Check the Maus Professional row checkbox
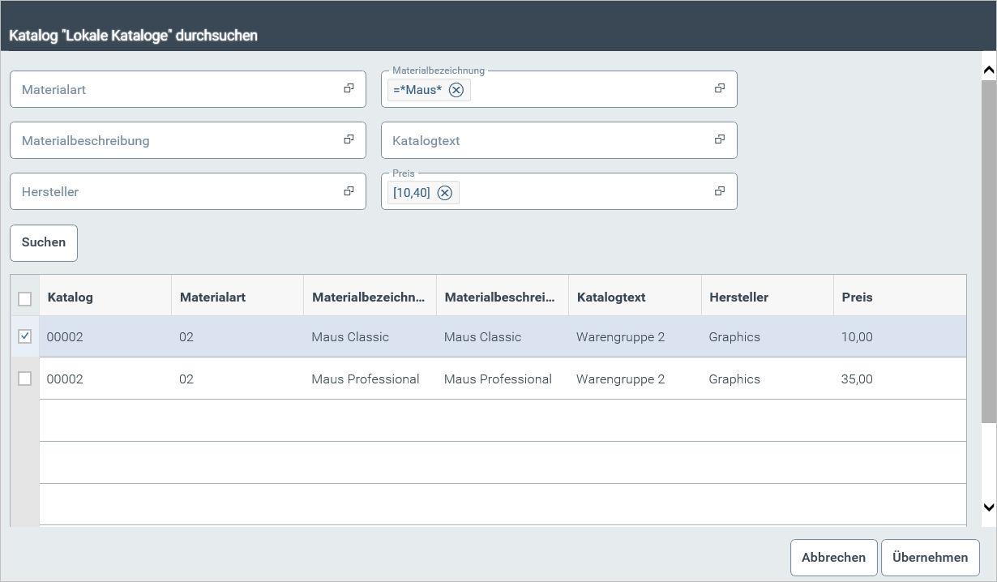This screenshot has height=582, width=997. (x=25, y=379)
